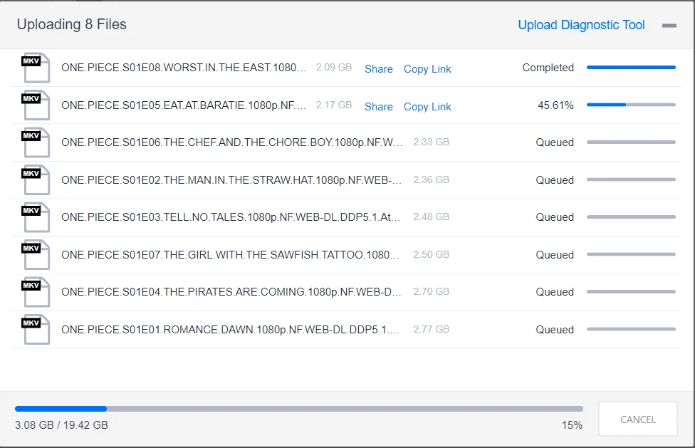Copy Link for S01E08 Worst in the East
This screenshot has height=448, width=695.
click(427, 69)
